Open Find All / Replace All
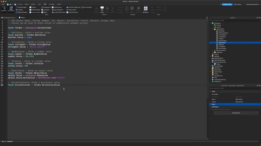The width and height of the screenshot is (261, 146). click(73, 7)
